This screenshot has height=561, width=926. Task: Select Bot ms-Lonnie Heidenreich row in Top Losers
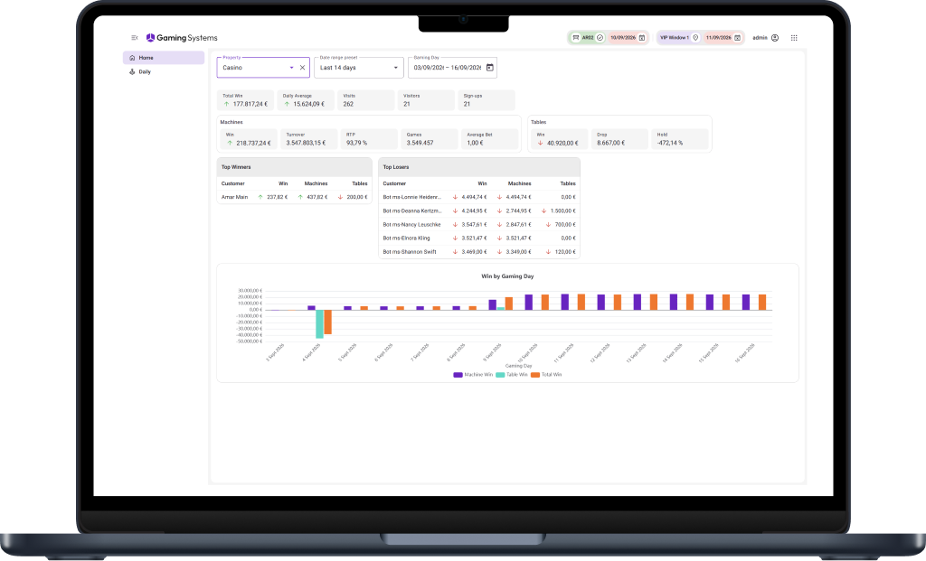pos(479,197)
